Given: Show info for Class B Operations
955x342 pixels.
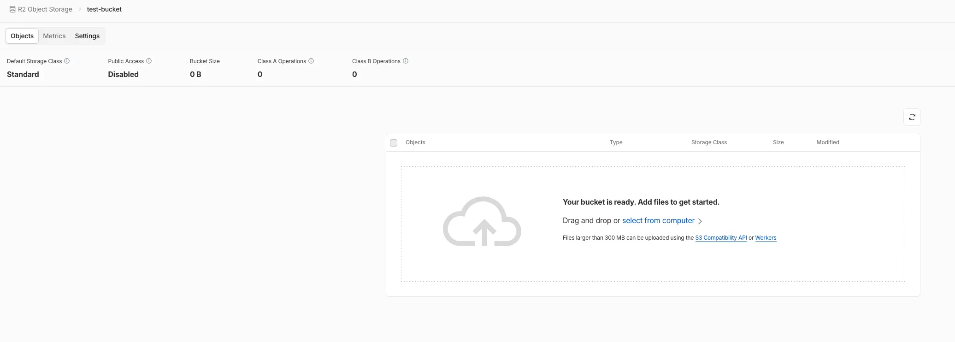Looking at the screenshot, I should 406,61.
